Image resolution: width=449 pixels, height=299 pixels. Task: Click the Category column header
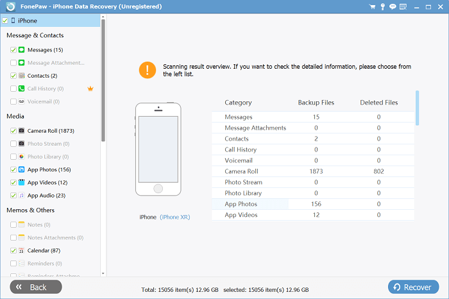238,103
